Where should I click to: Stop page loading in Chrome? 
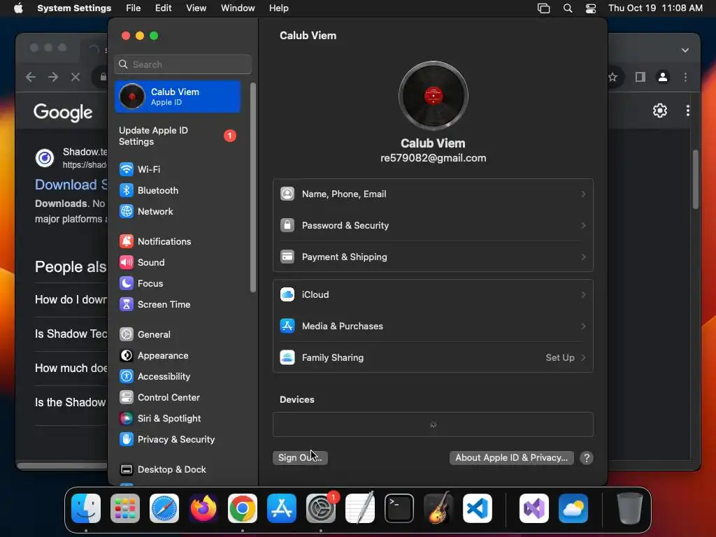coord(76,77)
